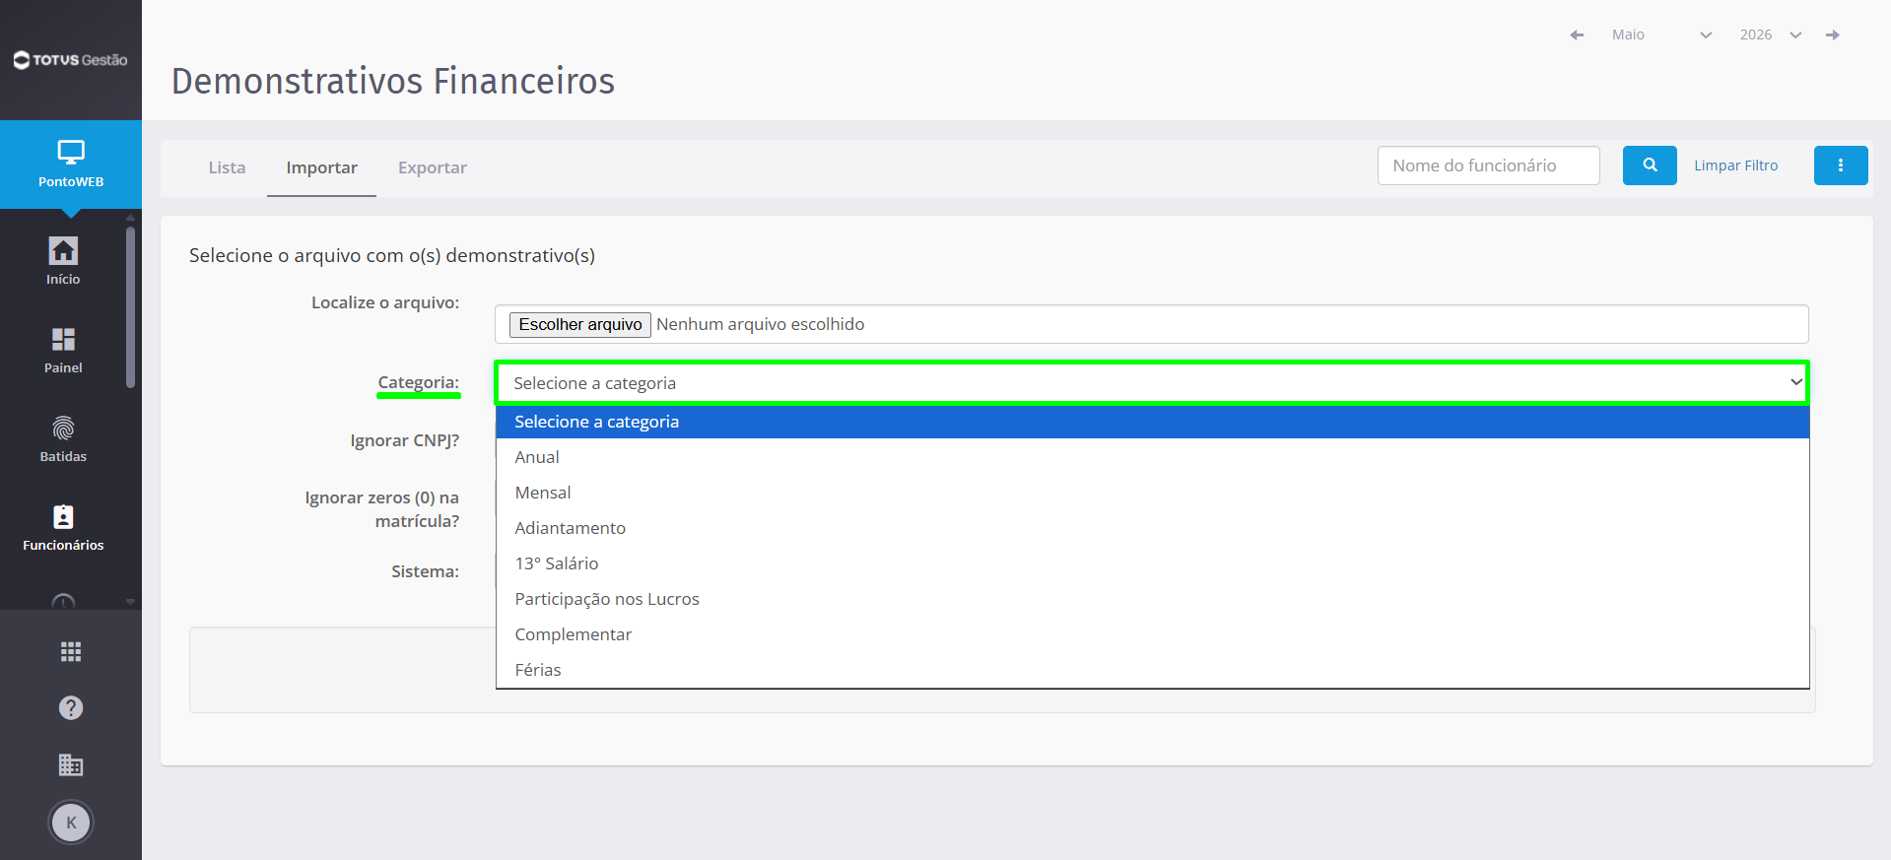Viewport: 1891px width, 860px height.
Task: Select the Férias category option
Action: 1152,670
